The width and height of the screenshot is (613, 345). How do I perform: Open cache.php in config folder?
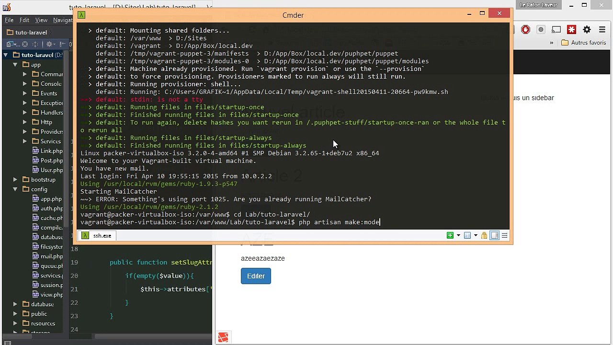(47, 218)
